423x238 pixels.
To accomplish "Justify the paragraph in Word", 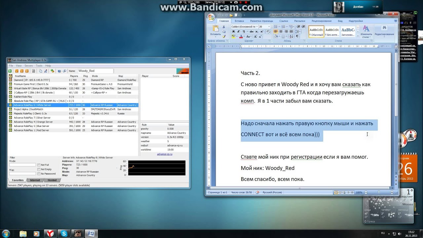I will point(291,31).
